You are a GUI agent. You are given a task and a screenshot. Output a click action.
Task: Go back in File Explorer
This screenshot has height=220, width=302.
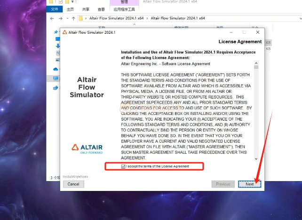click(x=52, y=18)
